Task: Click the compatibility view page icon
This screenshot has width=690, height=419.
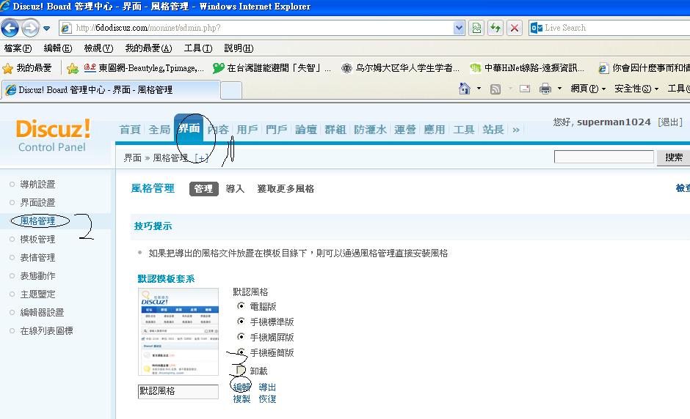Action: [476, 28]
